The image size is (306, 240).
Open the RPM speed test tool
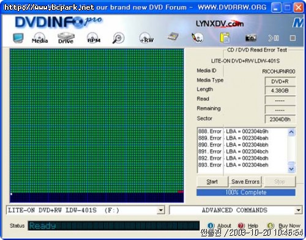pyautogui.click(x=94, y=38)
